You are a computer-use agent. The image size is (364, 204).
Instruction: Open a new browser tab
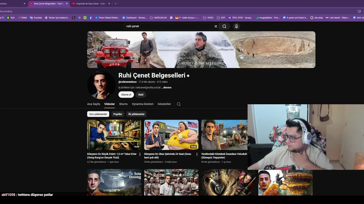tap(115, 4)
